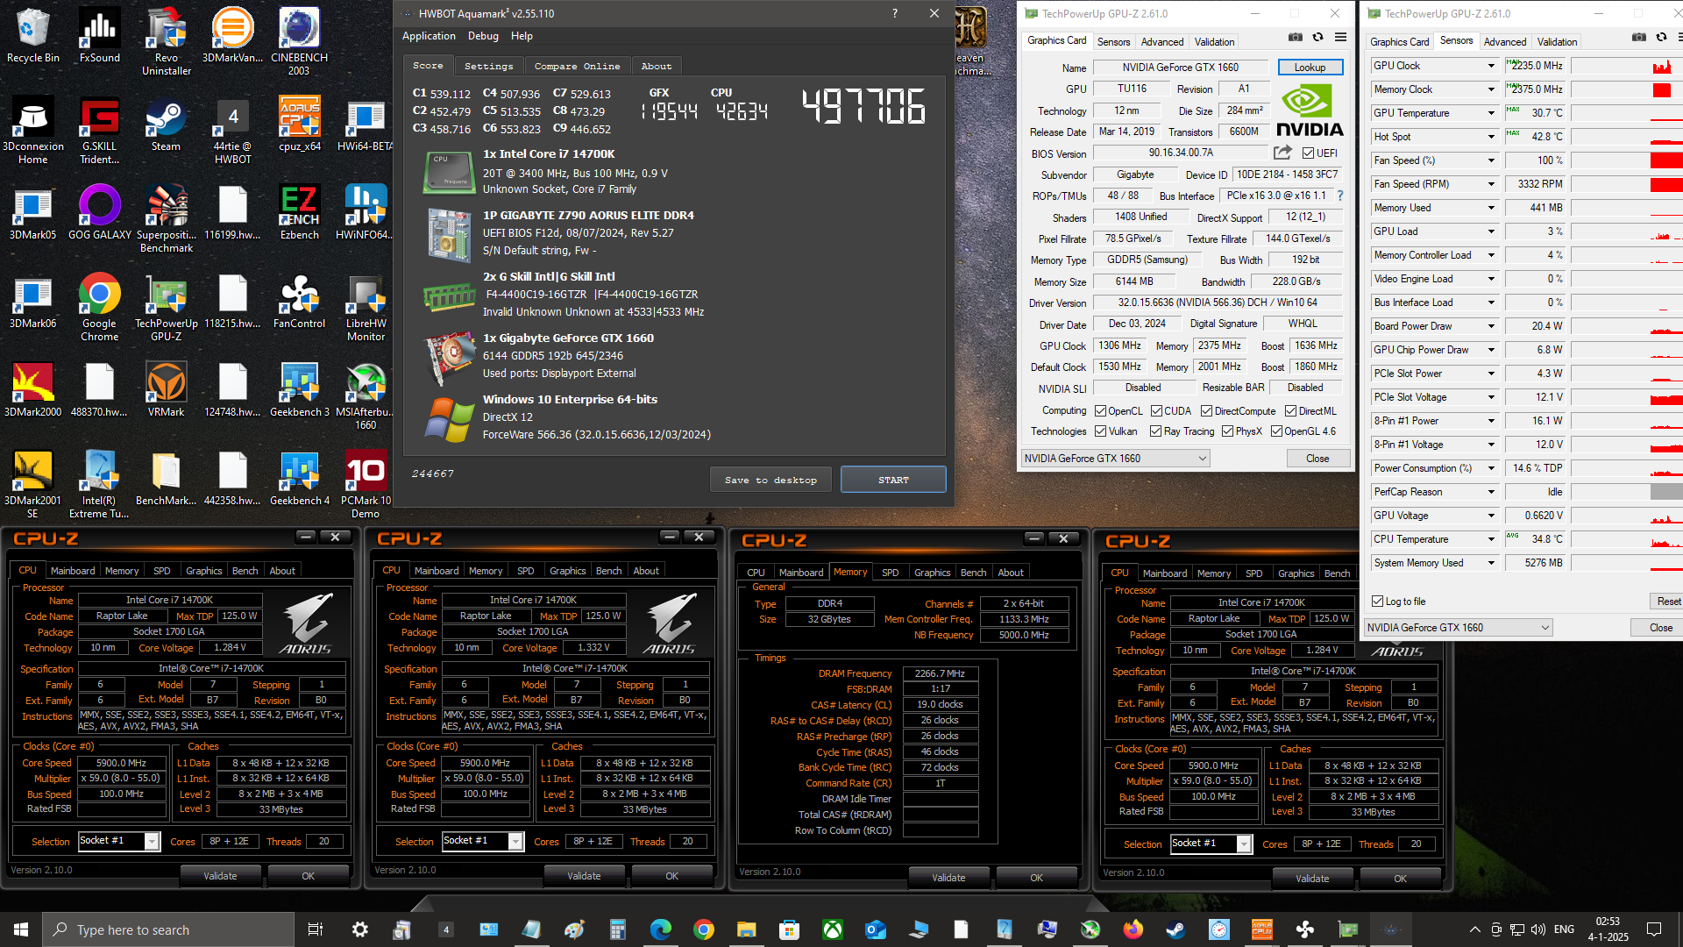Open SPD tab in third CPU-Z window
1683x947 pixels.
pyautogui.click(x=890, y=573)
